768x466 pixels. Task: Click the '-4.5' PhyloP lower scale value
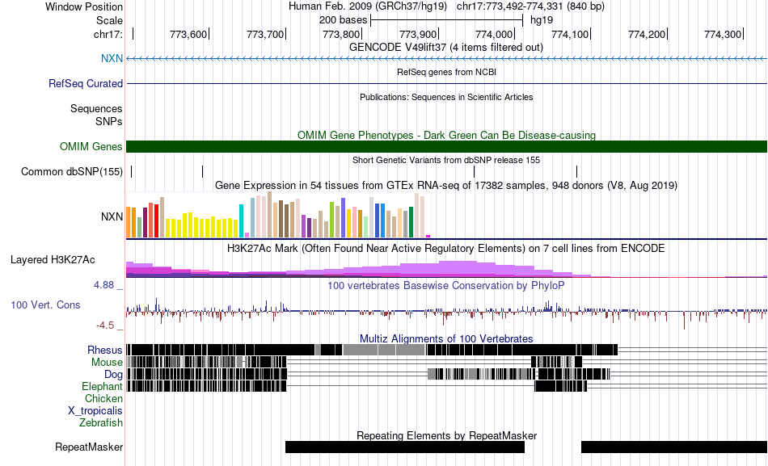(105, 325)
